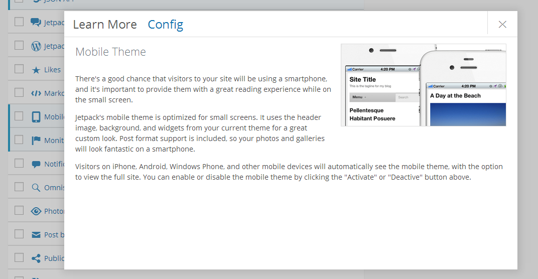This screenshot has height=279, width=538.
Task: Check the Mobile Theme module checkbox
Action: click(19, 116)
